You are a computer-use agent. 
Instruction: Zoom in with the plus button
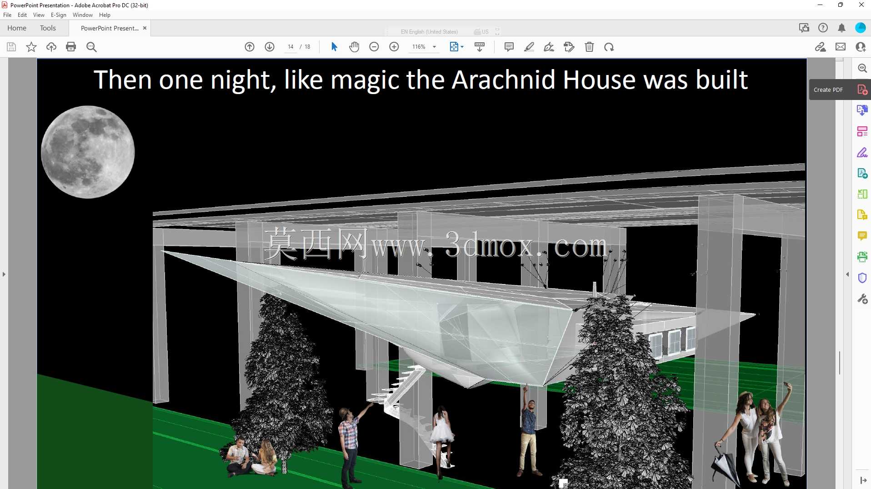tap(394, 47)
